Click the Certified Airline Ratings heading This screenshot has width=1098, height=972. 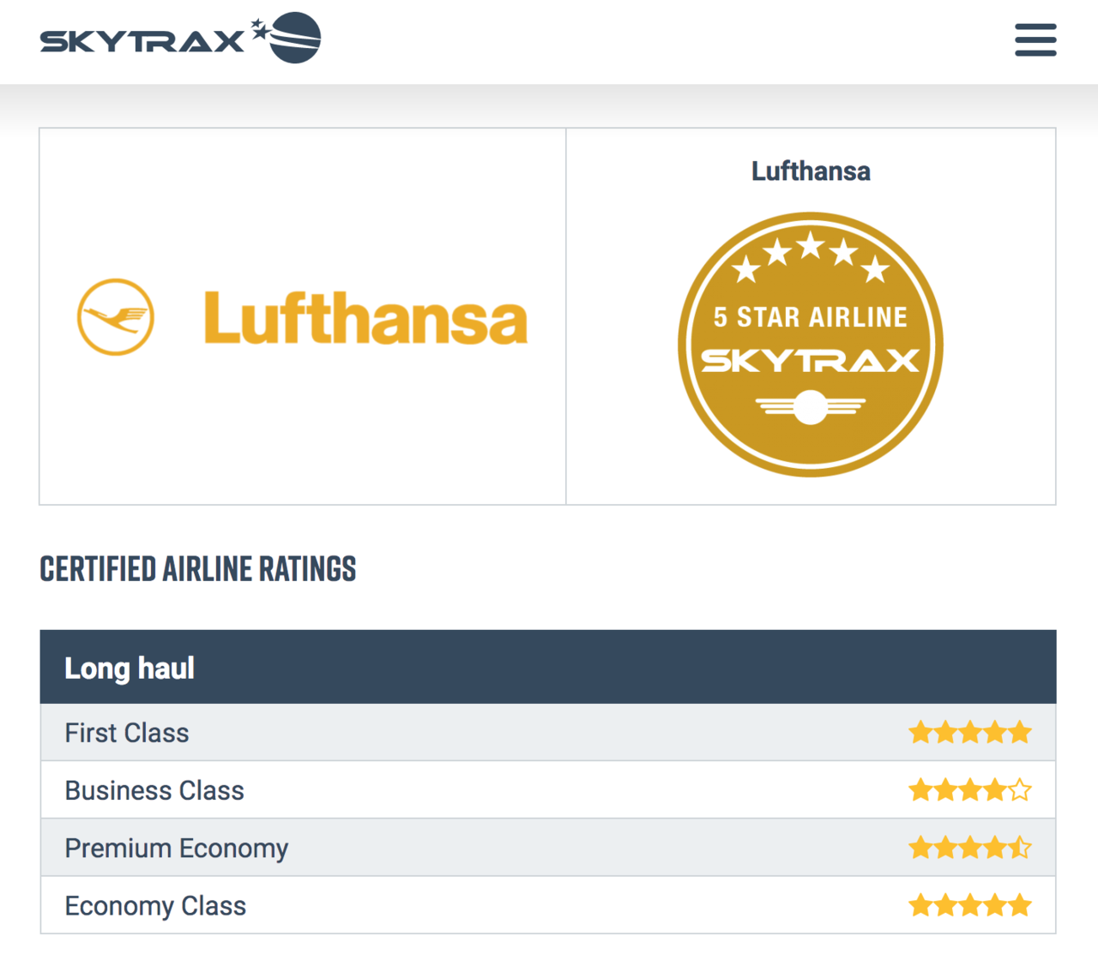click(198, 569)
